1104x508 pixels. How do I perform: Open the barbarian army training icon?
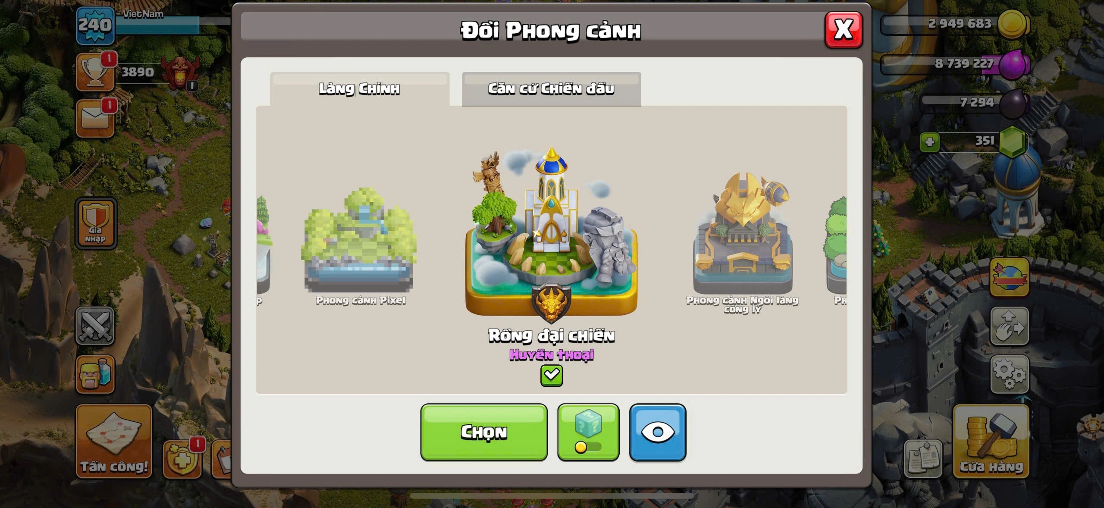tap(95, 374)
